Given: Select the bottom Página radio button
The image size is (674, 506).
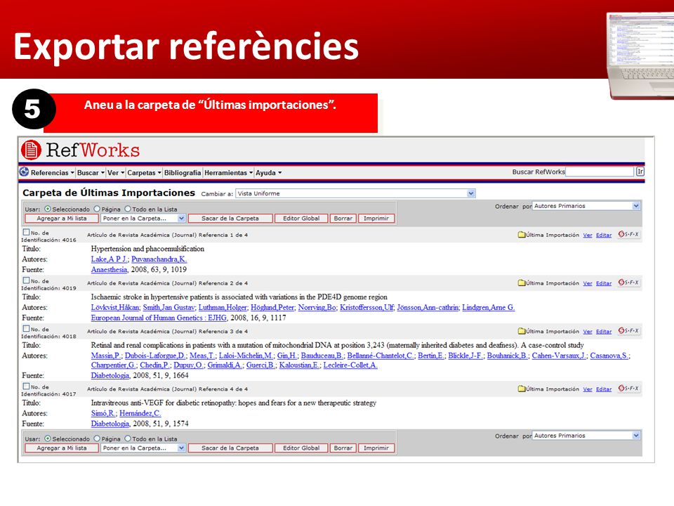Looking at the screenshot, I should point(97,439).
